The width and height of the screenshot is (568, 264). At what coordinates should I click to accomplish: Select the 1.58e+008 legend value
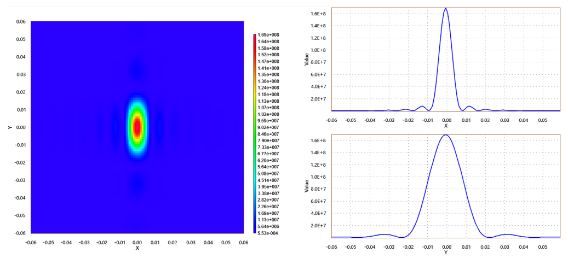click(268, 48)
